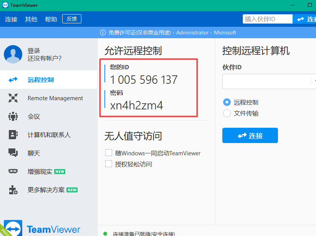
Task: Click the 伙伴ID input field
Action: point(269,81)
